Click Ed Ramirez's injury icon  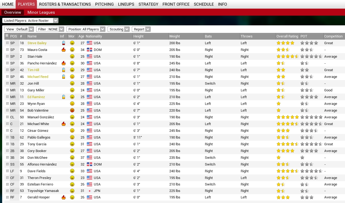coord(64,97)
